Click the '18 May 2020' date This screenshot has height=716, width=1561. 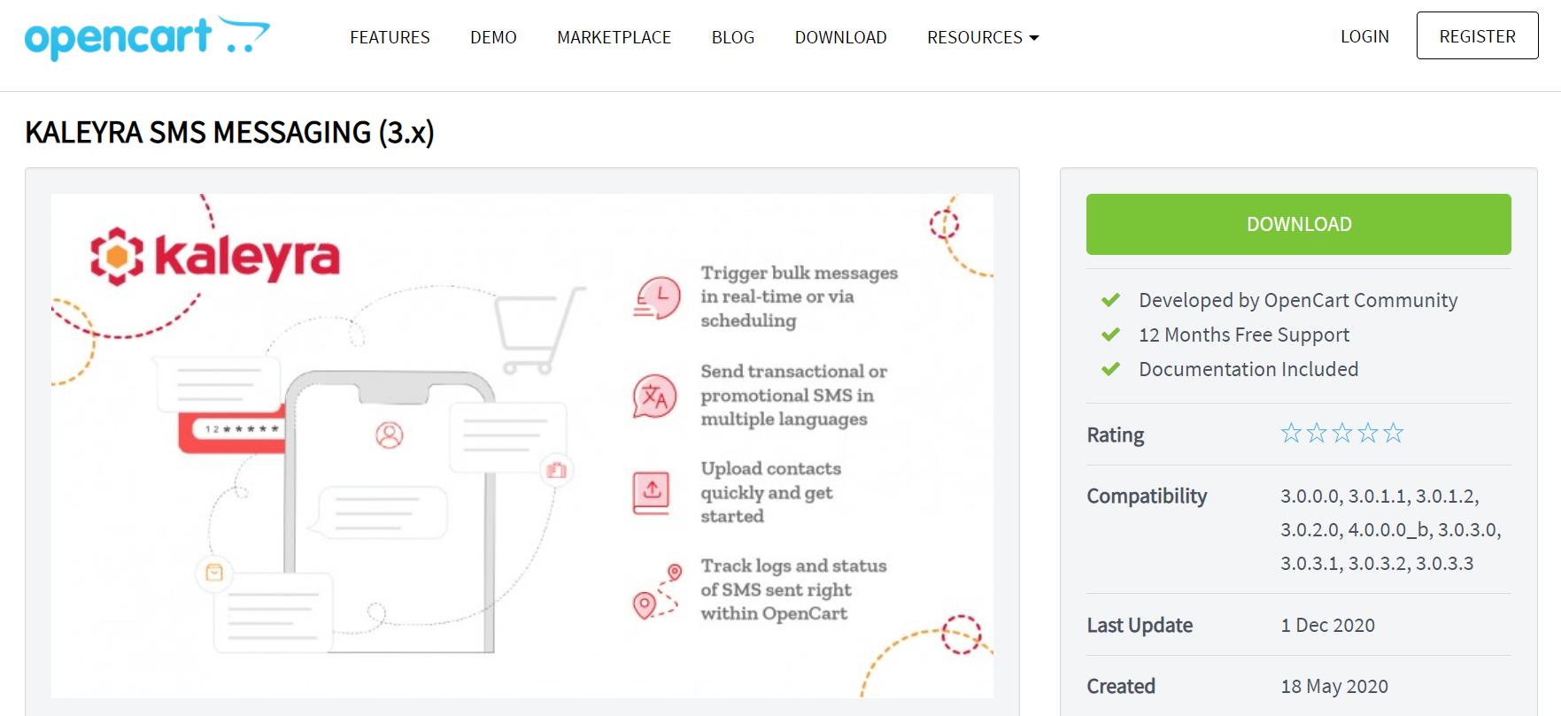pos(1334,686)
